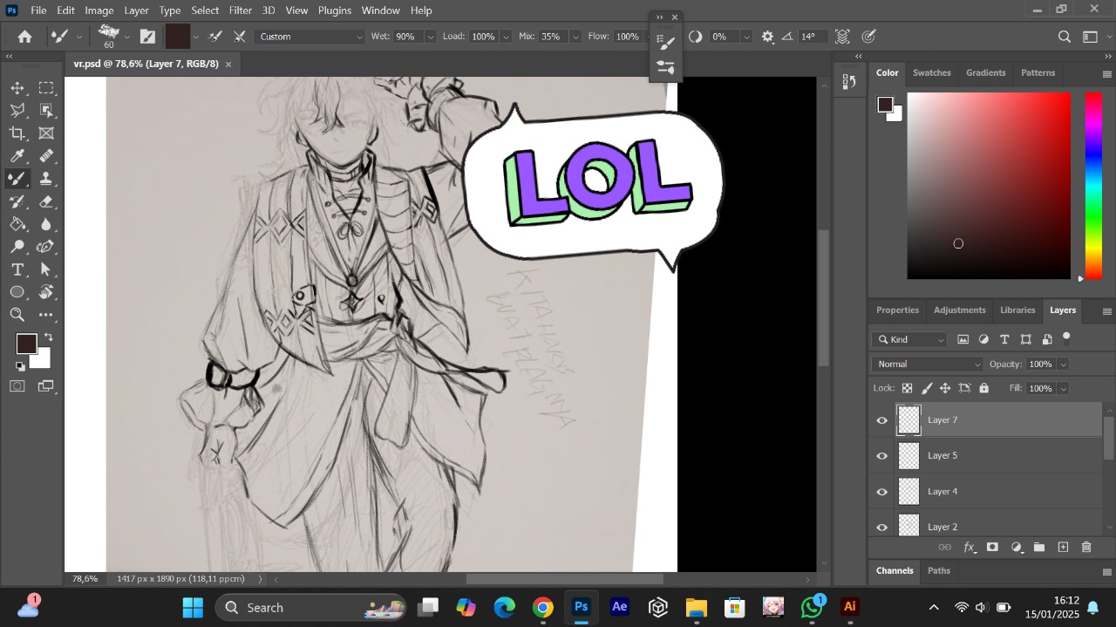The width and height of the screenshot is (1116, 627).
Task: Expand the layer Opacity dropdown arrow
Action: (x=1063, y=365)
